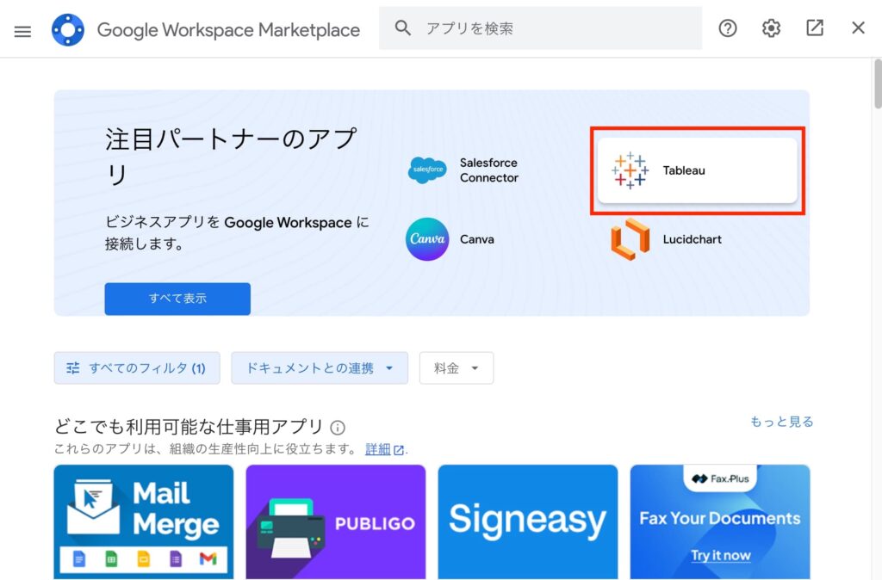Follow the もっと見る link

click(x=781, y=422)
